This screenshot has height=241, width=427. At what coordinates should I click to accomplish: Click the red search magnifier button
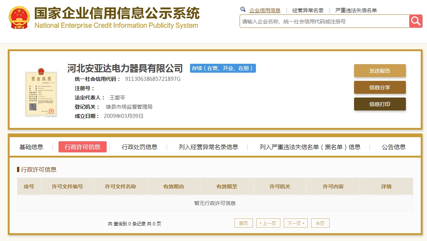pyautogui.click(x=416, y=21)
